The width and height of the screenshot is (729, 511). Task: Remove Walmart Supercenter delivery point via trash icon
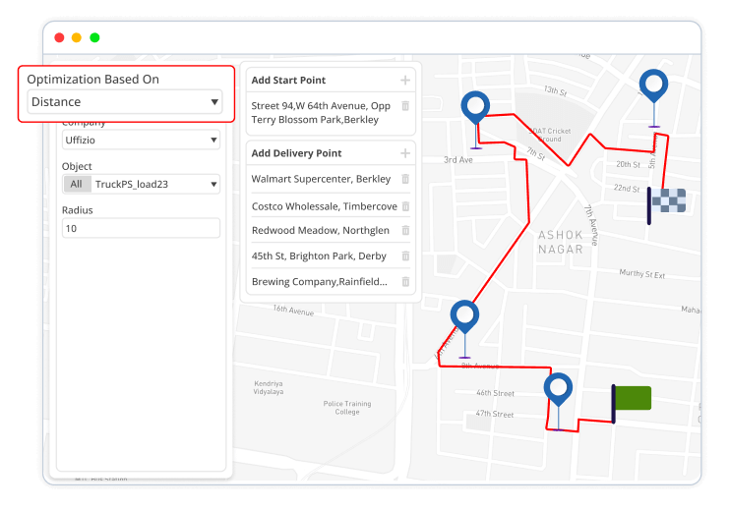click(405, 180)
